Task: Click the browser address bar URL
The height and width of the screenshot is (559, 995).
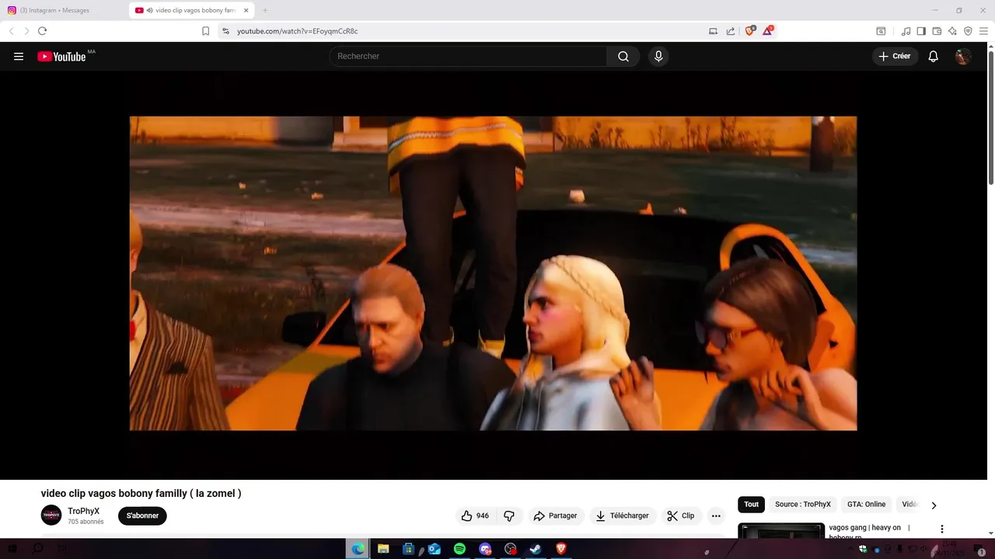Action: pyautogui.click(x=298, y=31)
